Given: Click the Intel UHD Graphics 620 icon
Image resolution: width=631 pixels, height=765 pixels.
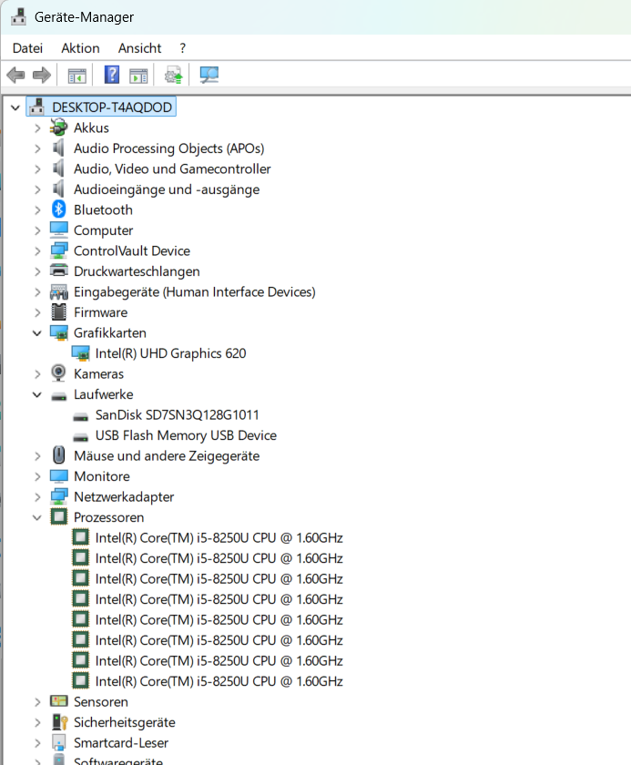Looking at the screenshot, I should click(x=80, y=353).
